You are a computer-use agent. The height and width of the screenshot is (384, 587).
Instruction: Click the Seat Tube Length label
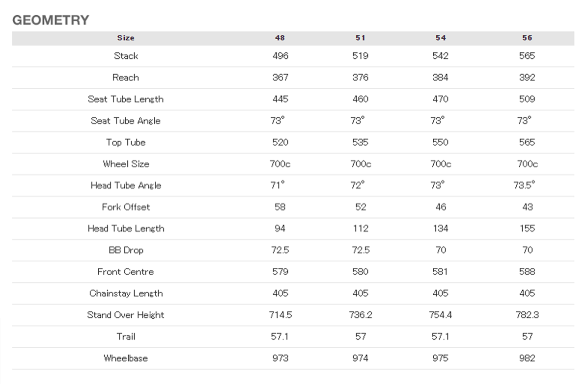(126, 99)
